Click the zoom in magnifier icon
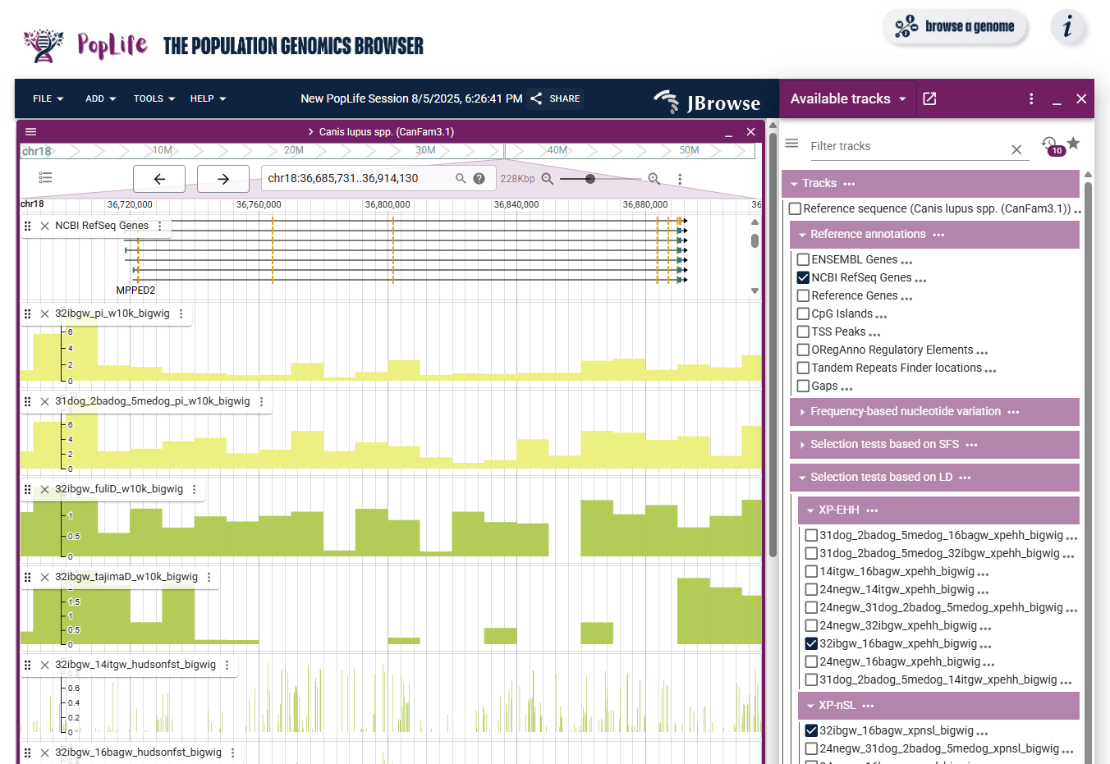Viewport: 1110px width, 764px height. pyautogui.click(x=654, y=179)
